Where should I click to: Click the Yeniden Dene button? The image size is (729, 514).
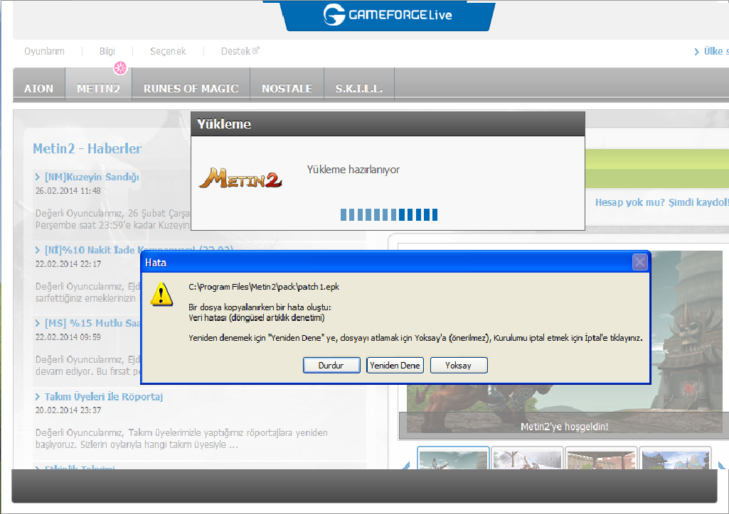395,365
